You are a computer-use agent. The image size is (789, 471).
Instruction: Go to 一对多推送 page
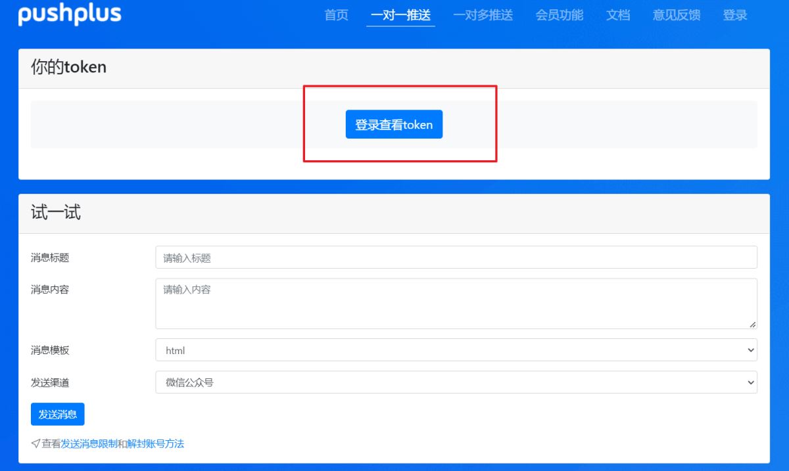[483, 15]
